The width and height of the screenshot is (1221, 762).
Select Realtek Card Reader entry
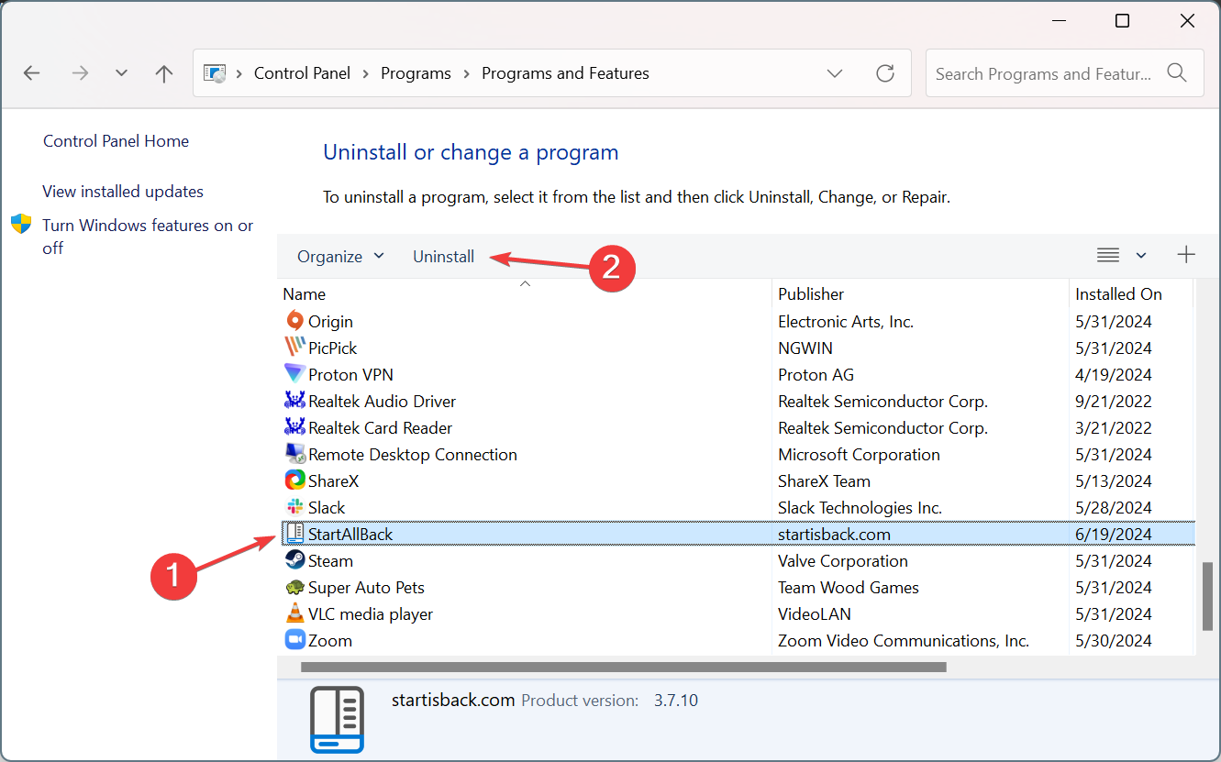pos(380,427)
